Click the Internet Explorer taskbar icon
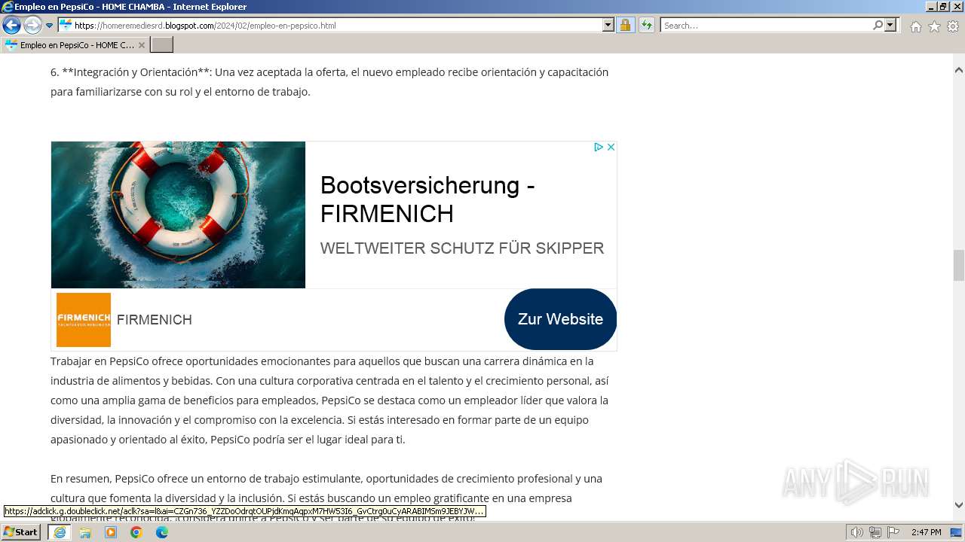965x542 pixels. pos(60,532)
